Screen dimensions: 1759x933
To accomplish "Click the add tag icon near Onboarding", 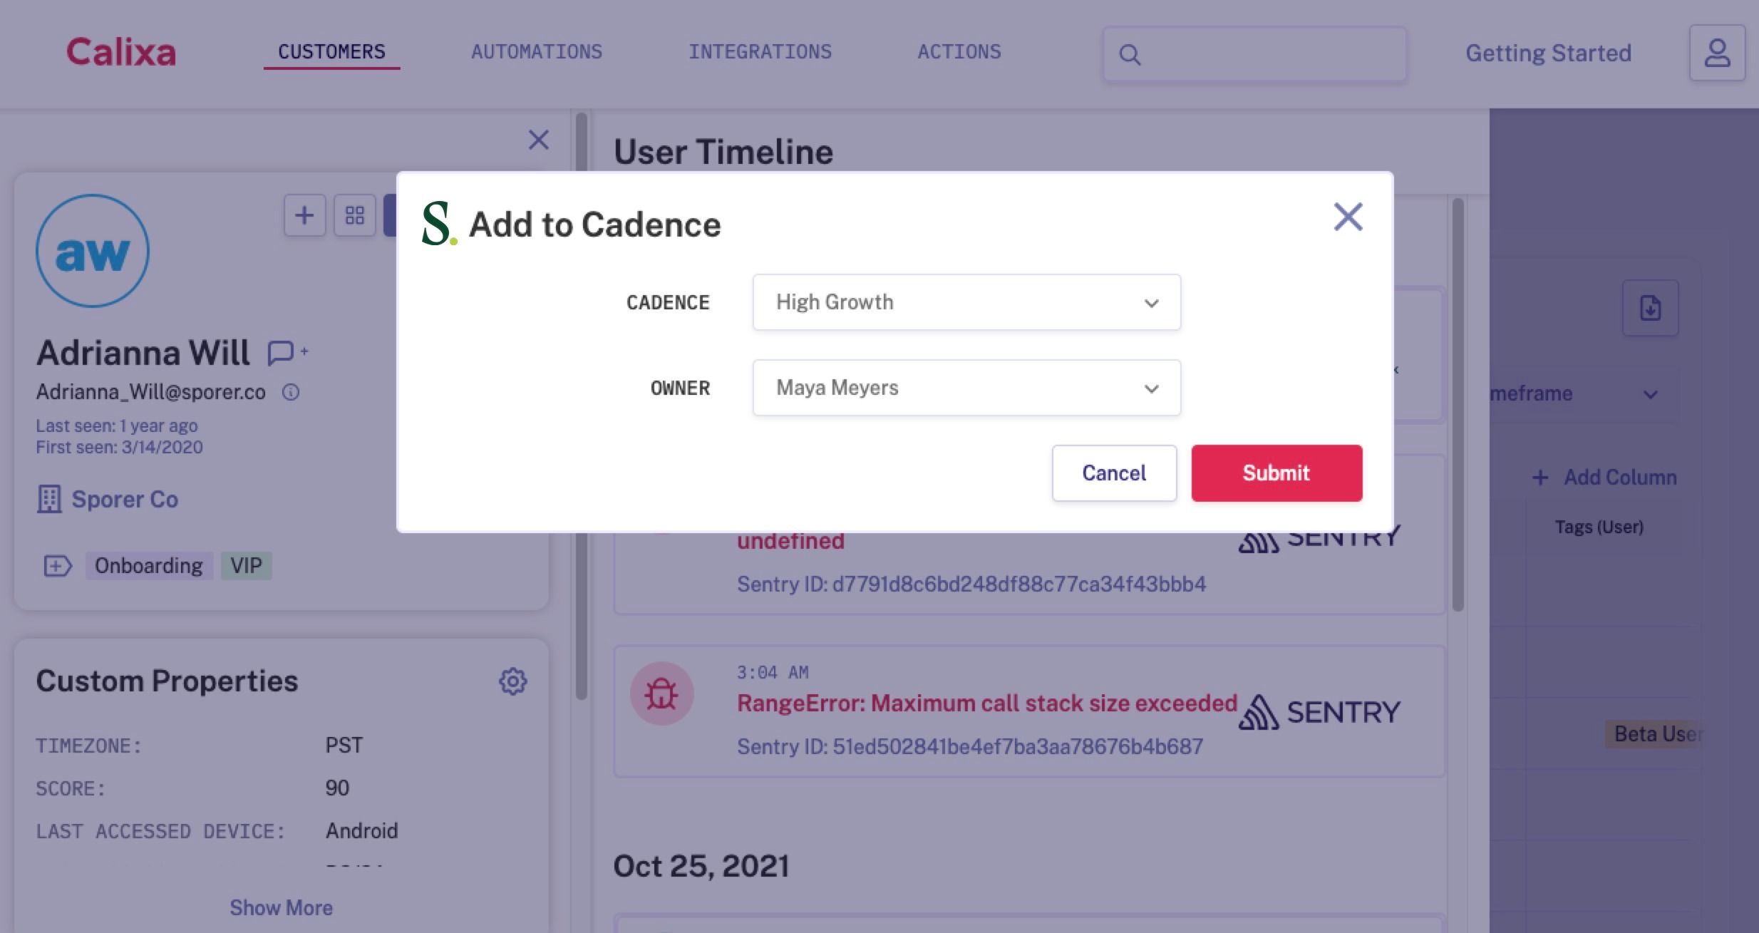I will (x=58, y=566).
